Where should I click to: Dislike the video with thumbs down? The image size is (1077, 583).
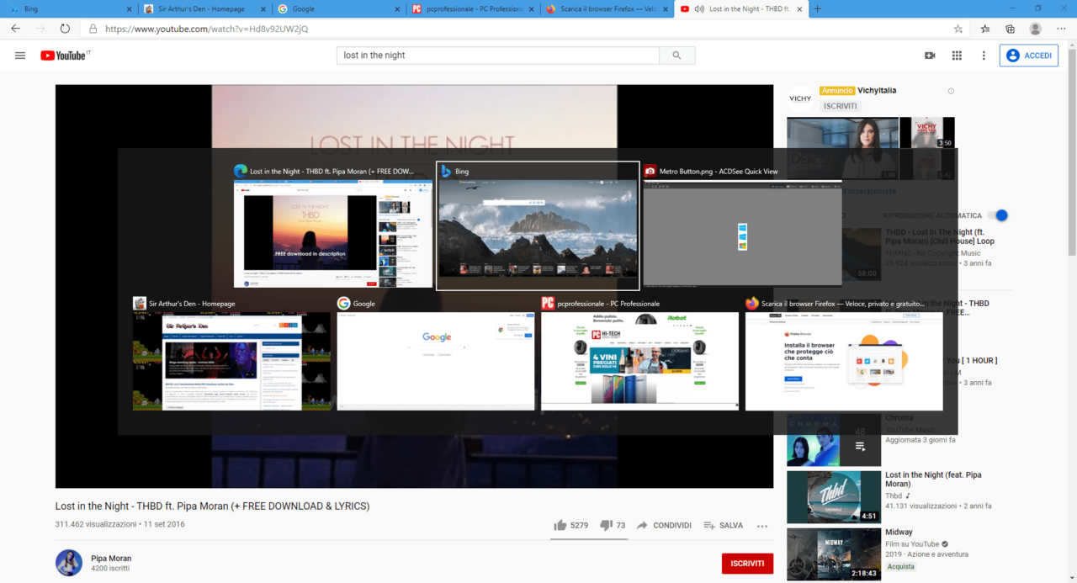(x=606, y=526)
